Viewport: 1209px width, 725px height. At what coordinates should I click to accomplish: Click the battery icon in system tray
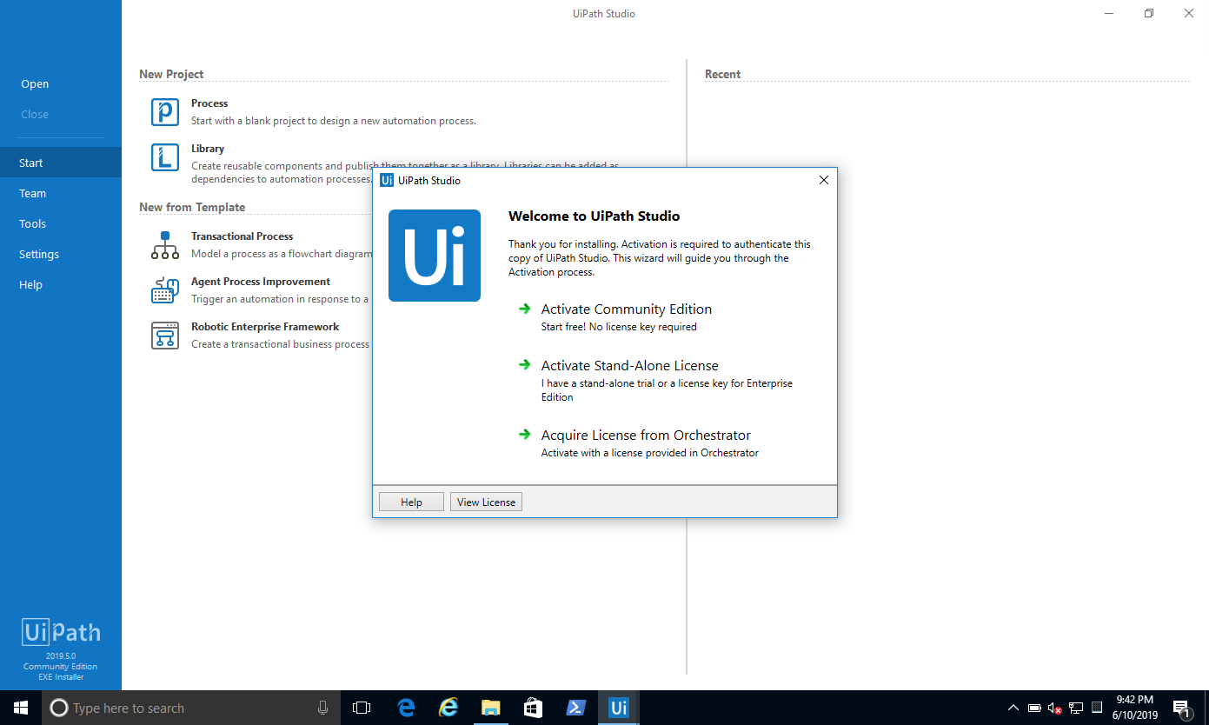point(1034,708)
